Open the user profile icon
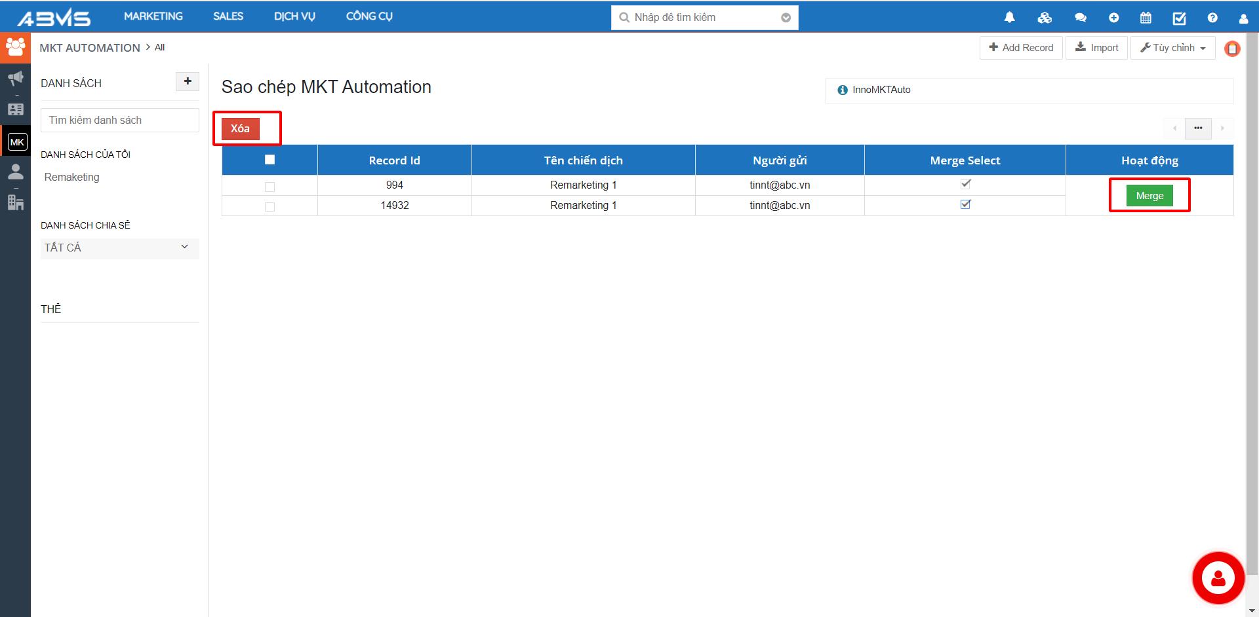1259x617 pixels. click(1243, 18)
